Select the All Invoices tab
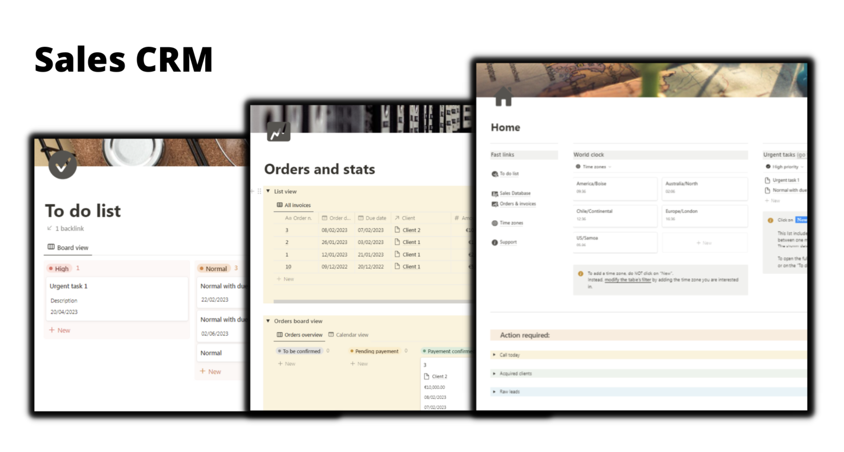Screen dimensions: 844x452 (x=296, y=205)
